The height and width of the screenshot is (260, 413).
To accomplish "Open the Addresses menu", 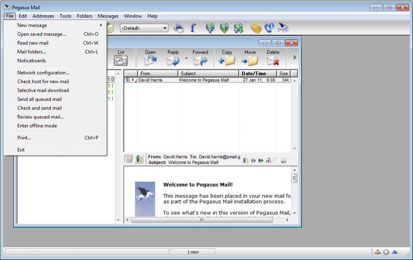I will [x=43, y=16].
